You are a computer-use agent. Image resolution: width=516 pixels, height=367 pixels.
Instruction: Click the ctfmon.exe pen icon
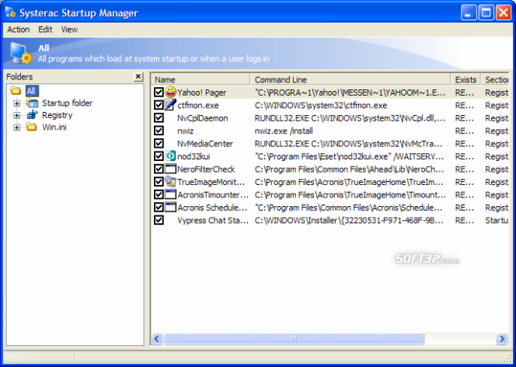[x=170, y=105]
